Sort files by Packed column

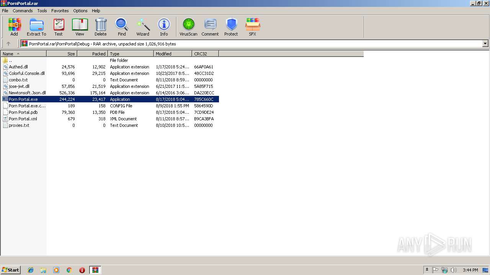point(93,54)
